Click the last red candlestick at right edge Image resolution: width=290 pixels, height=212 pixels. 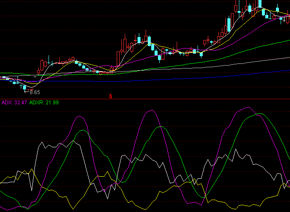(287, 20)
